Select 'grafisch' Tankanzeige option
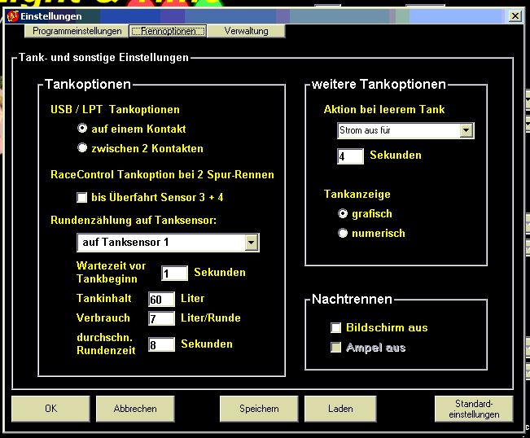This screenshot has height=438, width=530. point(344,213)
